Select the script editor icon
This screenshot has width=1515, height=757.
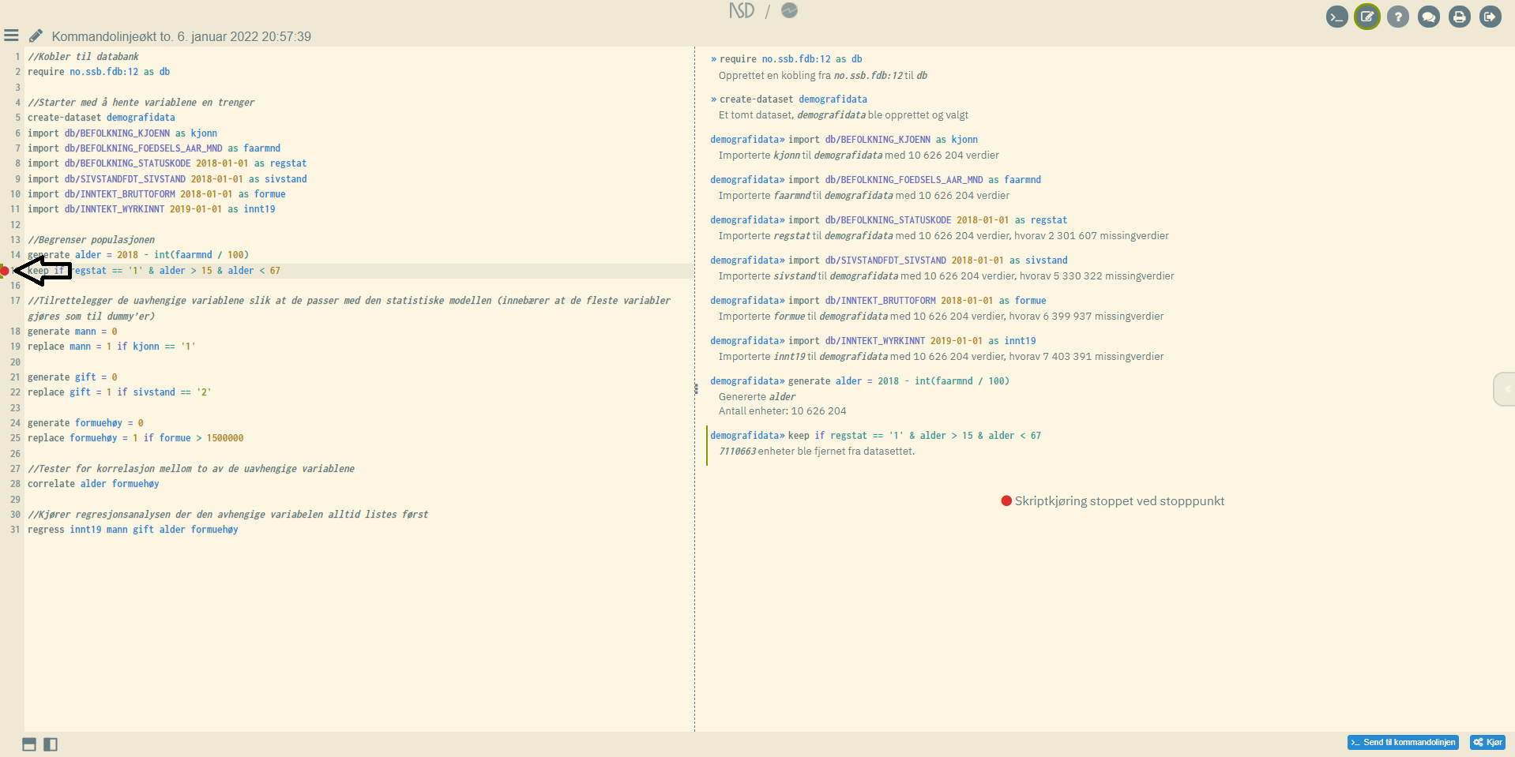1367,17
